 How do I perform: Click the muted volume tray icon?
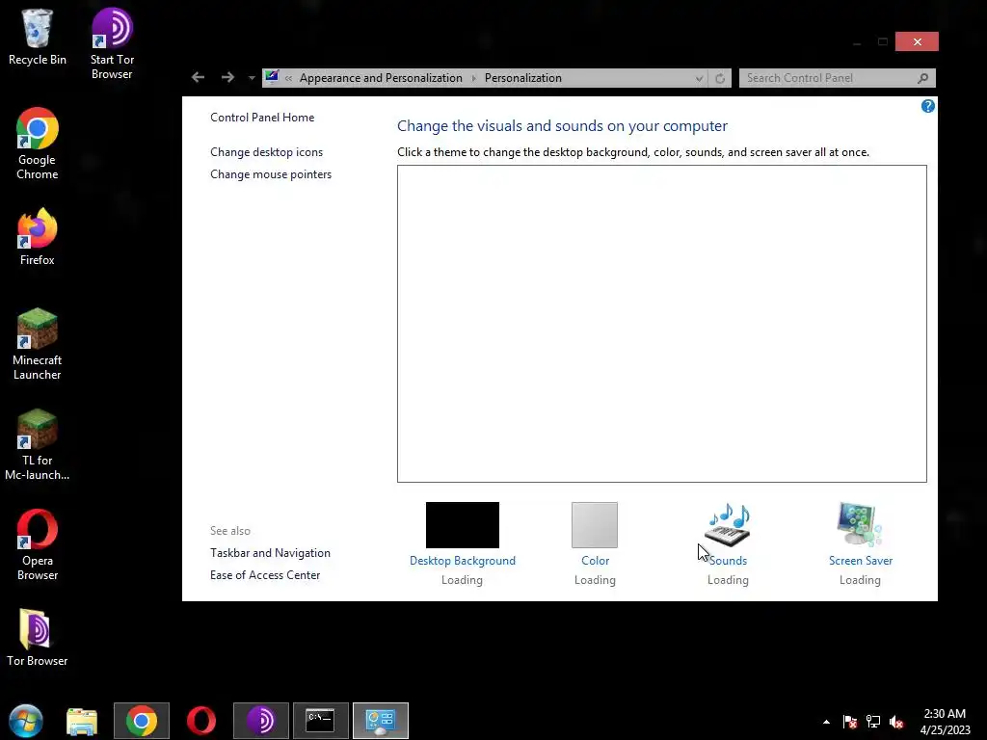coord(896,722)
